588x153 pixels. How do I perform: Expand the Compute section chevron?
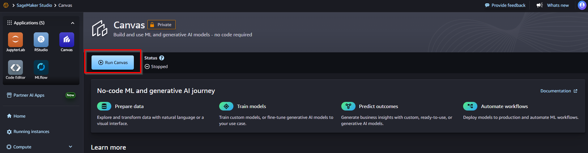tap(70, 147)
